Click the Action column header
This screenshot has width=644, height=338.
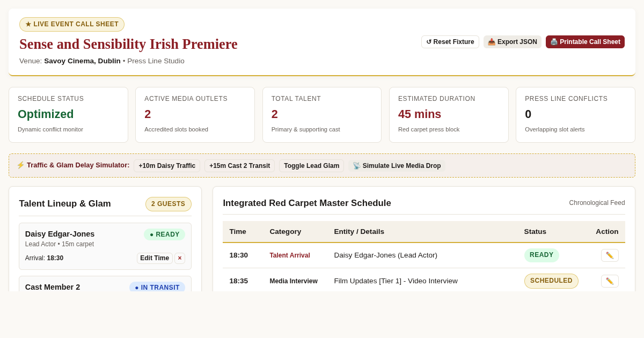click(x=607, y=232)
